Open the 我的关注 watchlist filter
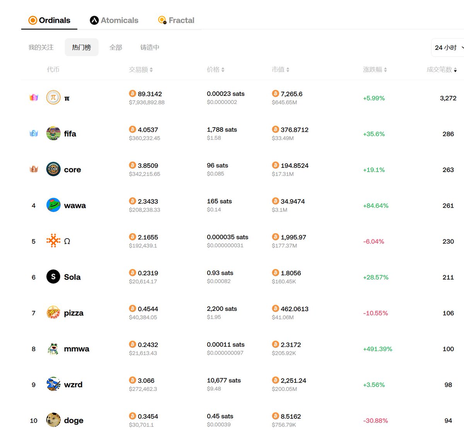464x447 pixels. pos(41,48)
